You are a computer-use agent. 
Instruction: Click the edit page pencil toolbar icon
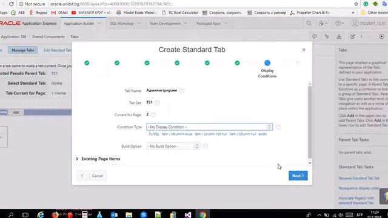353,36
